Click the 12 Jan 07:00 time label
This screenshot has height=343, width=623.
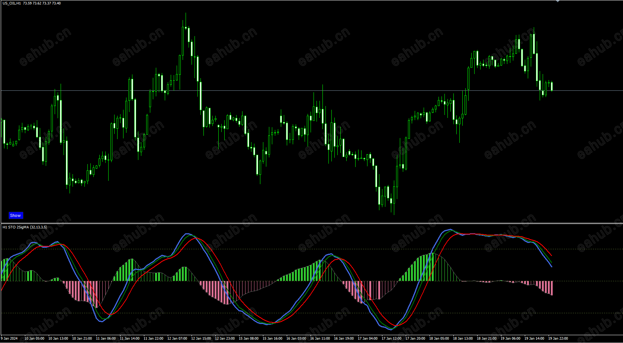click(x=177, y=339)
